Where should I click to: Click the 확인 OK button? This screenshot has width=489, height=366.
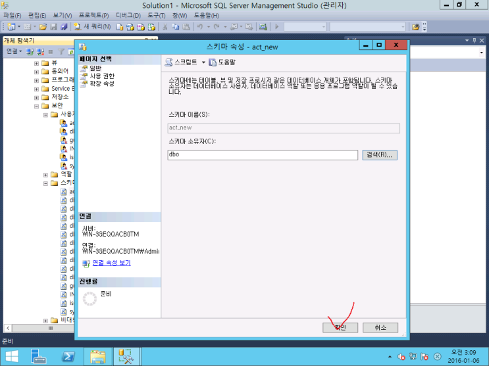(x=340, y=327)
